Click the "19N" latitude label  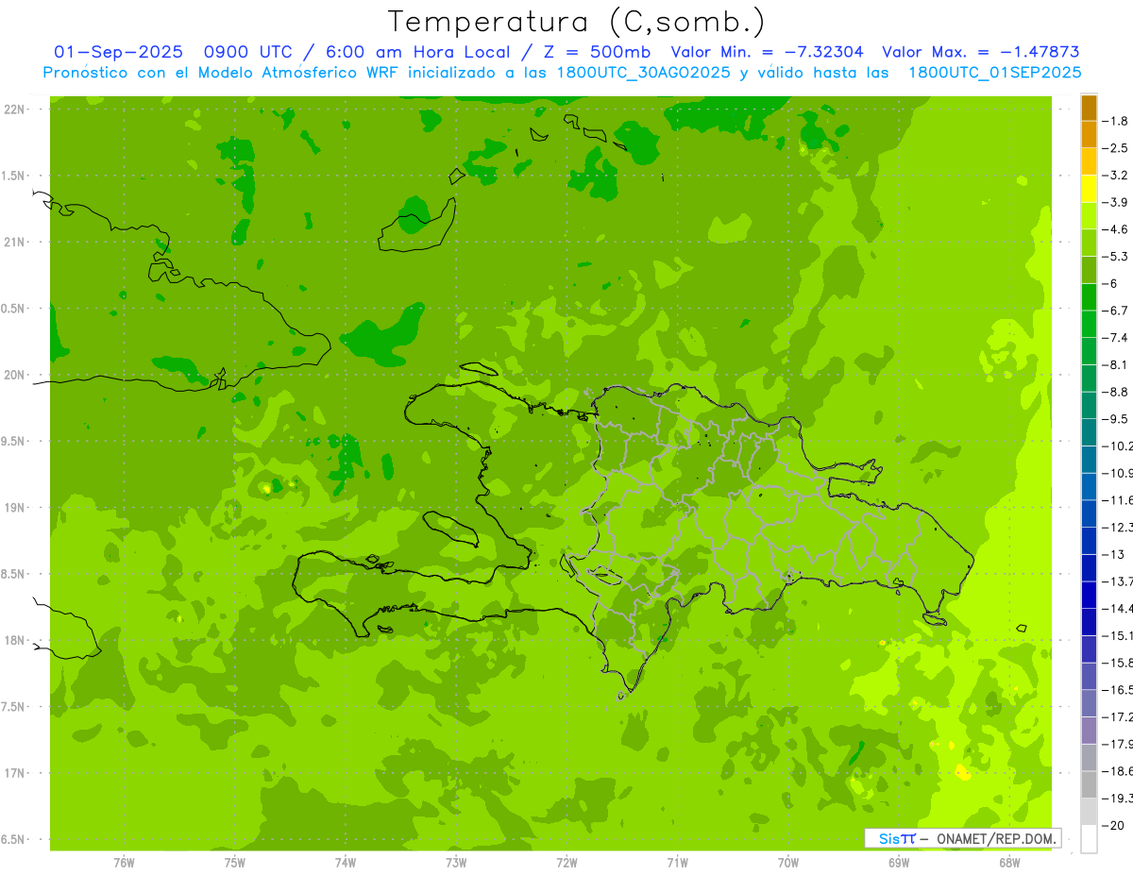[15, 508]
